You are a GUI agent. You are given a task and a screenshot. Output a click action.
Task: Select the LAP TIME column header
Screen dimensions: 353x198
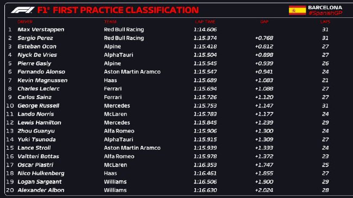[205, 22]
